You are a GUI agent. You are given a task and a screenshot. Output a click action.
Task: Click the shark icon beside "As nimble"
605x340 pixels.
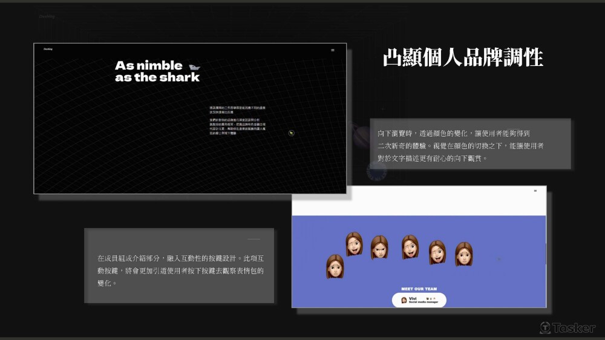(x=194, y=67)
